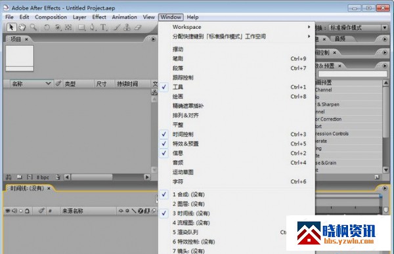Click the 8 bpc color depth button
Screen dimensions: 394x254
[43, 177]
